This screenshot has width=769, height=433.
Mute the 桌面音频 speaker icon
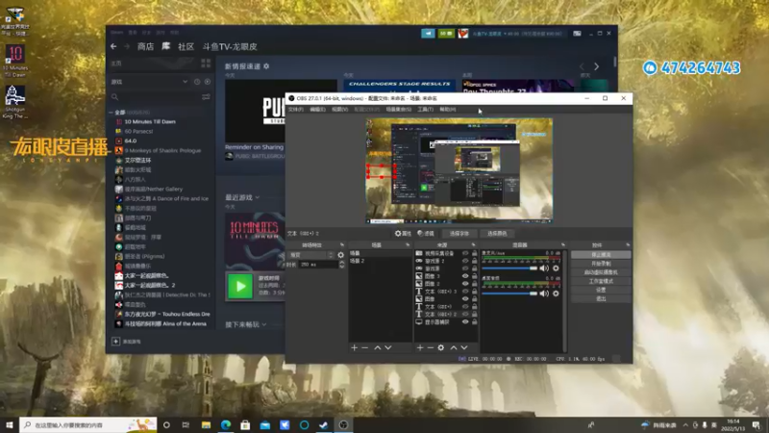coord(544,293)
